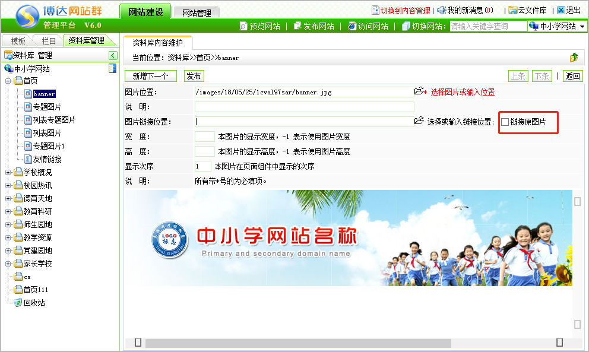589x352 pixels.
Task: Click the 说明 text input field
Action: click(304, 107)
